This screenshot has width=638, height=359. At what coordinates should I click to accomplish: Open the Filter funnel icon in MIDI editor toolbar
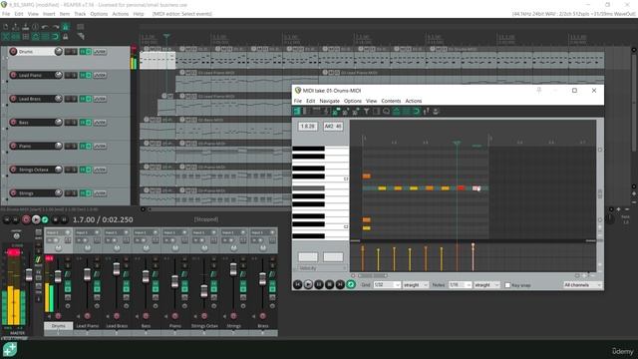click(366, 111)
